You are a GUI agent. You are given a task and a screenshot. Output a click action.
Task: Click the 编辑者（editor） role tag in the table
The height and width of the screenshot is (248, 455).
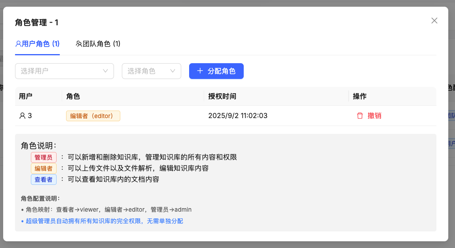(93, 116)
